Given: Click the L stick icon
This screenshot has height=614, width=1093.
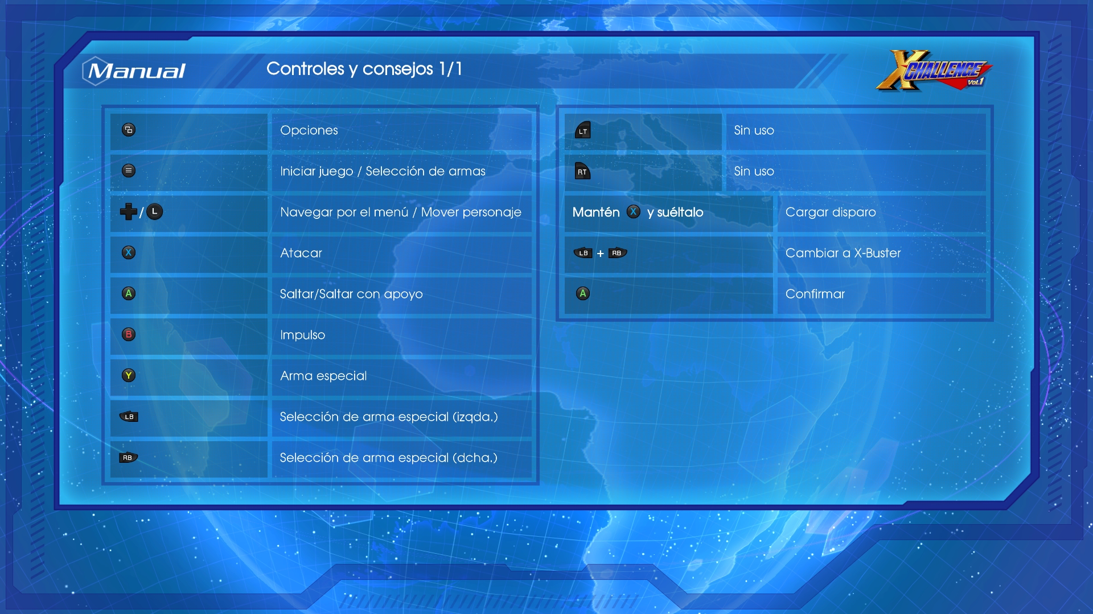Looking at the screenshot, I should [154, 211].
